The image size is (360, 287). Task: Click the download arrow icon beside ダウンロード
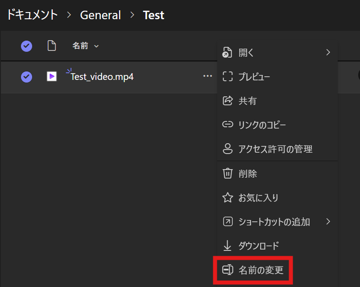tap(227, 245)
